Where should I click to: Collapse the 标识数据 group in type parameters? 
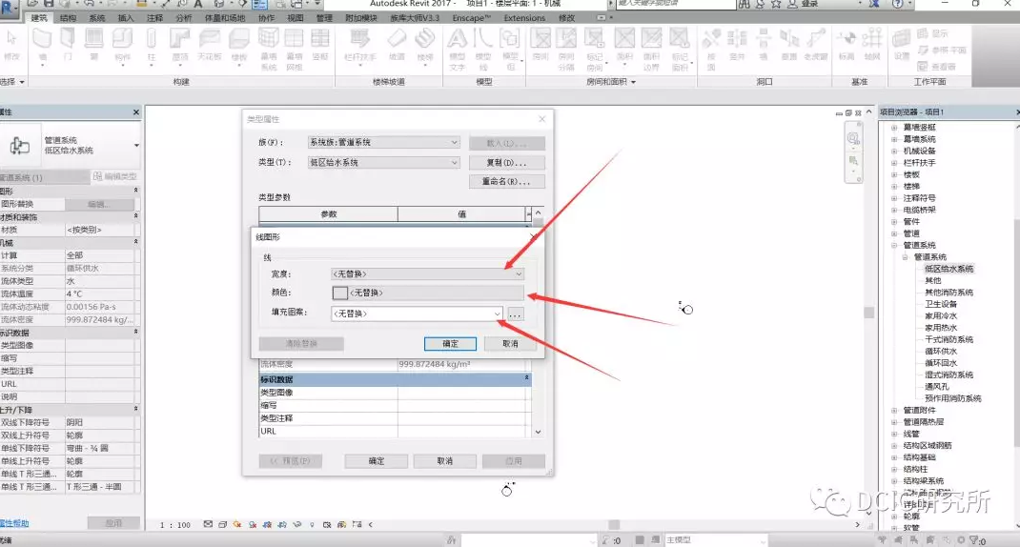(526, 378)
